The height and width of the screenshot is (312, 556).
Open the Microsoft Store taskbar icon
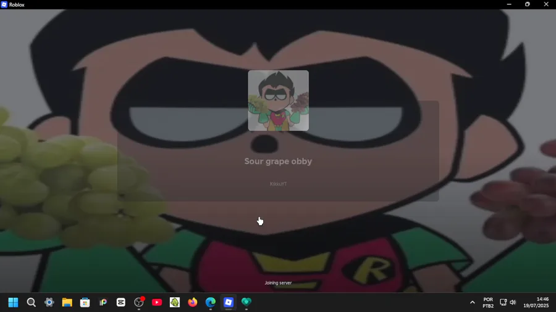tap(85, 303)
